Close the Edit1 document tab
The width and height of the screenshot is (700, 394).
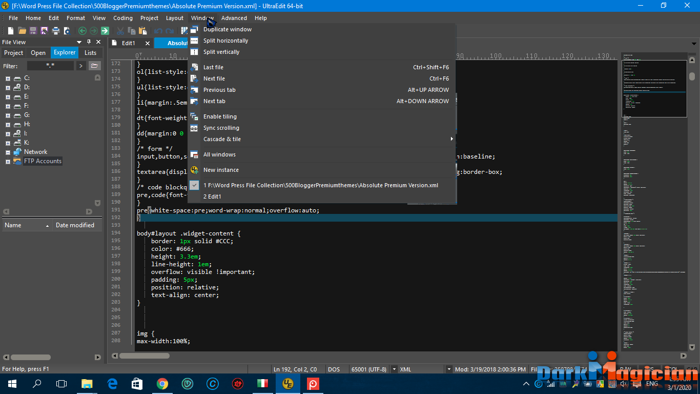148,43
